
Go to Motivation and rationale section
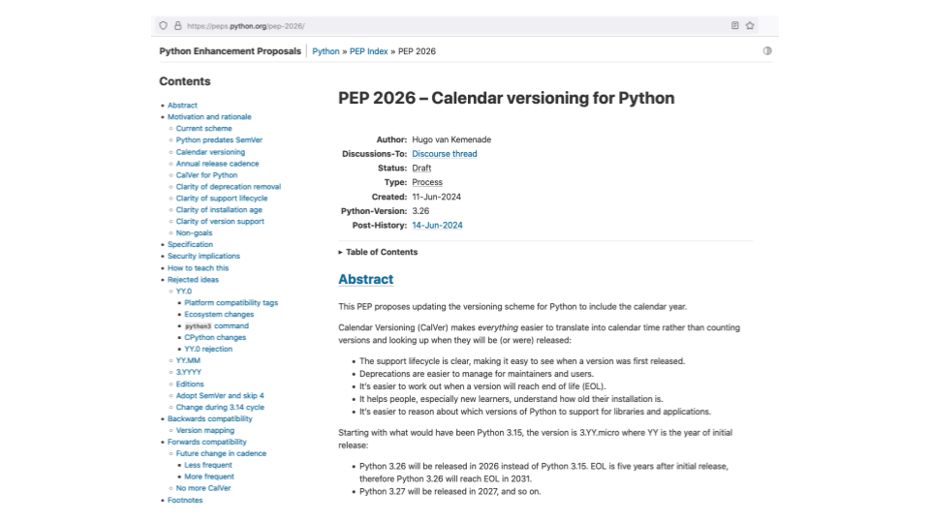tap(209, 117)
